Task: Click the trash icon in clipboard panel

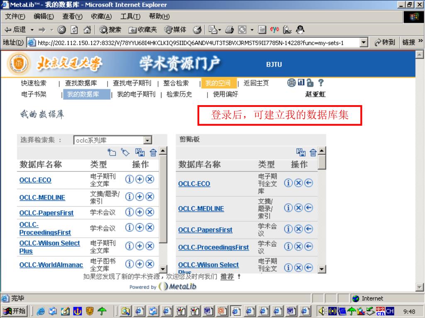Action: (x=313, y=152)
